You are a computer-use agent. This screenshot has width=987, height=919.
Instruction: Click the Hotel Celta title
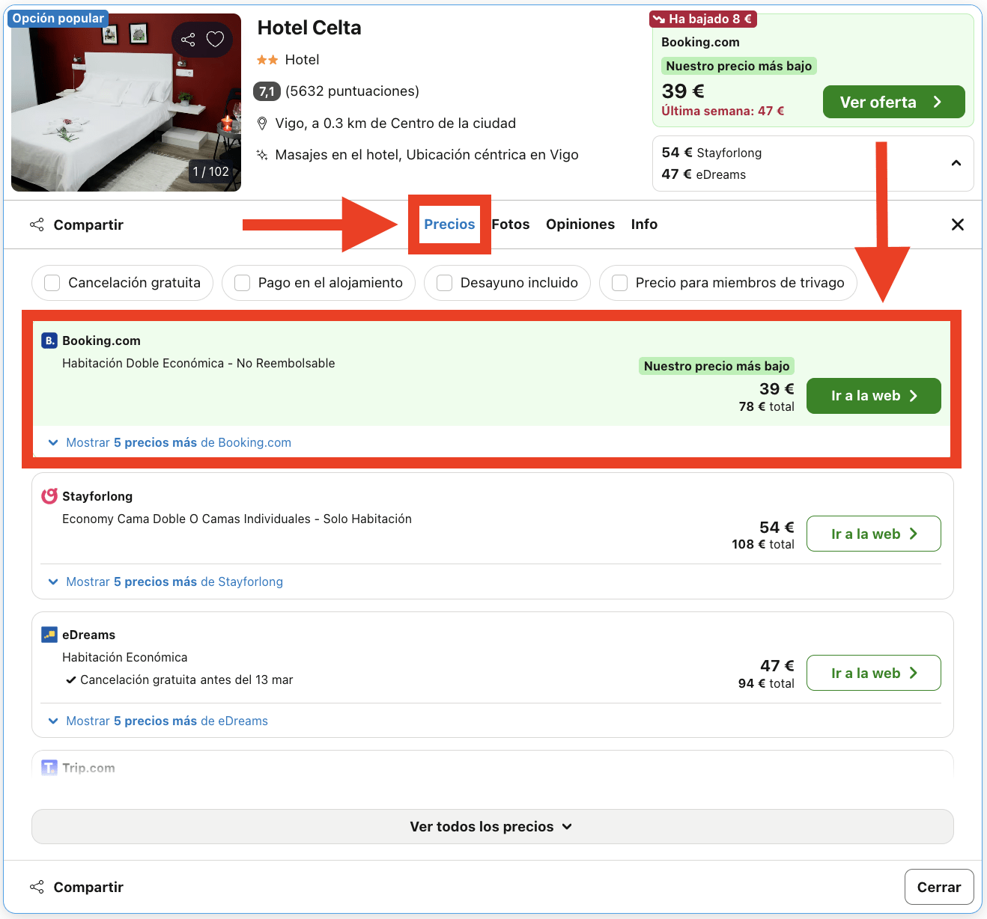[x=309, y=28]
